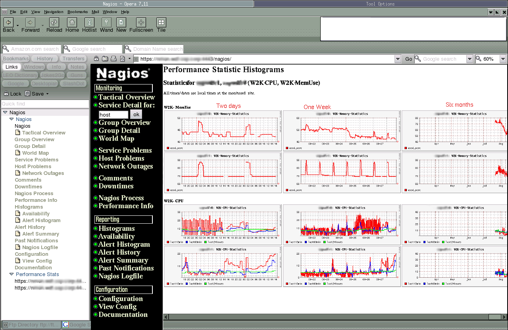Click the page icon on Ftp Directory tab

click(5, 324)
